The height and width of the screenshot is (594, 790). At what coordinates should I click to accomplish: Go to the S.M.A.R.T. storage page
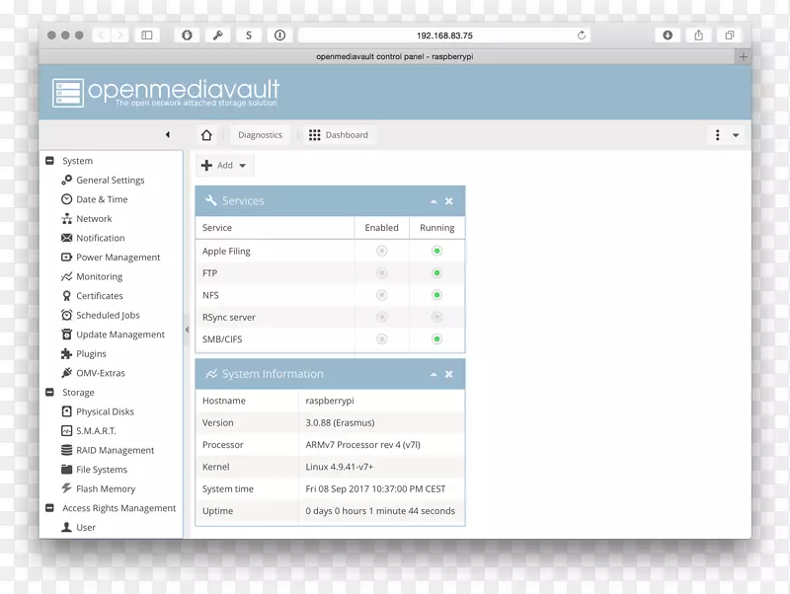point(96,431)
